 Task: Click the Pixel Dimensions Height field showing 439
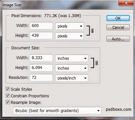[x=41, y=36]
